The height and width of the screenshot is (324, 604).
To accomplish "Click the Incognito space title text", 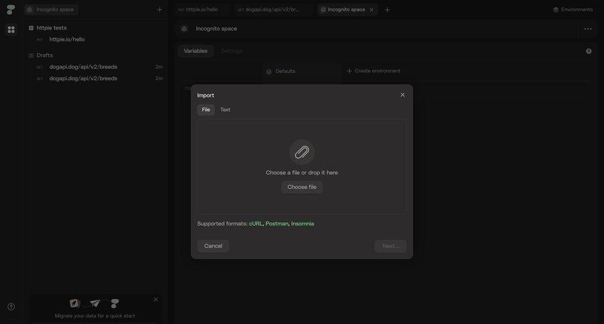I will (216, 29).
